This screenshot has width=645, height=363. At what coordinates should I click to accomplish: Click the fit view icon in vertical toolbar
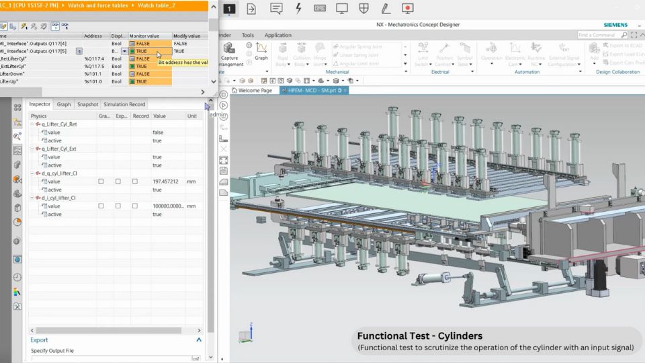[223, 160]
